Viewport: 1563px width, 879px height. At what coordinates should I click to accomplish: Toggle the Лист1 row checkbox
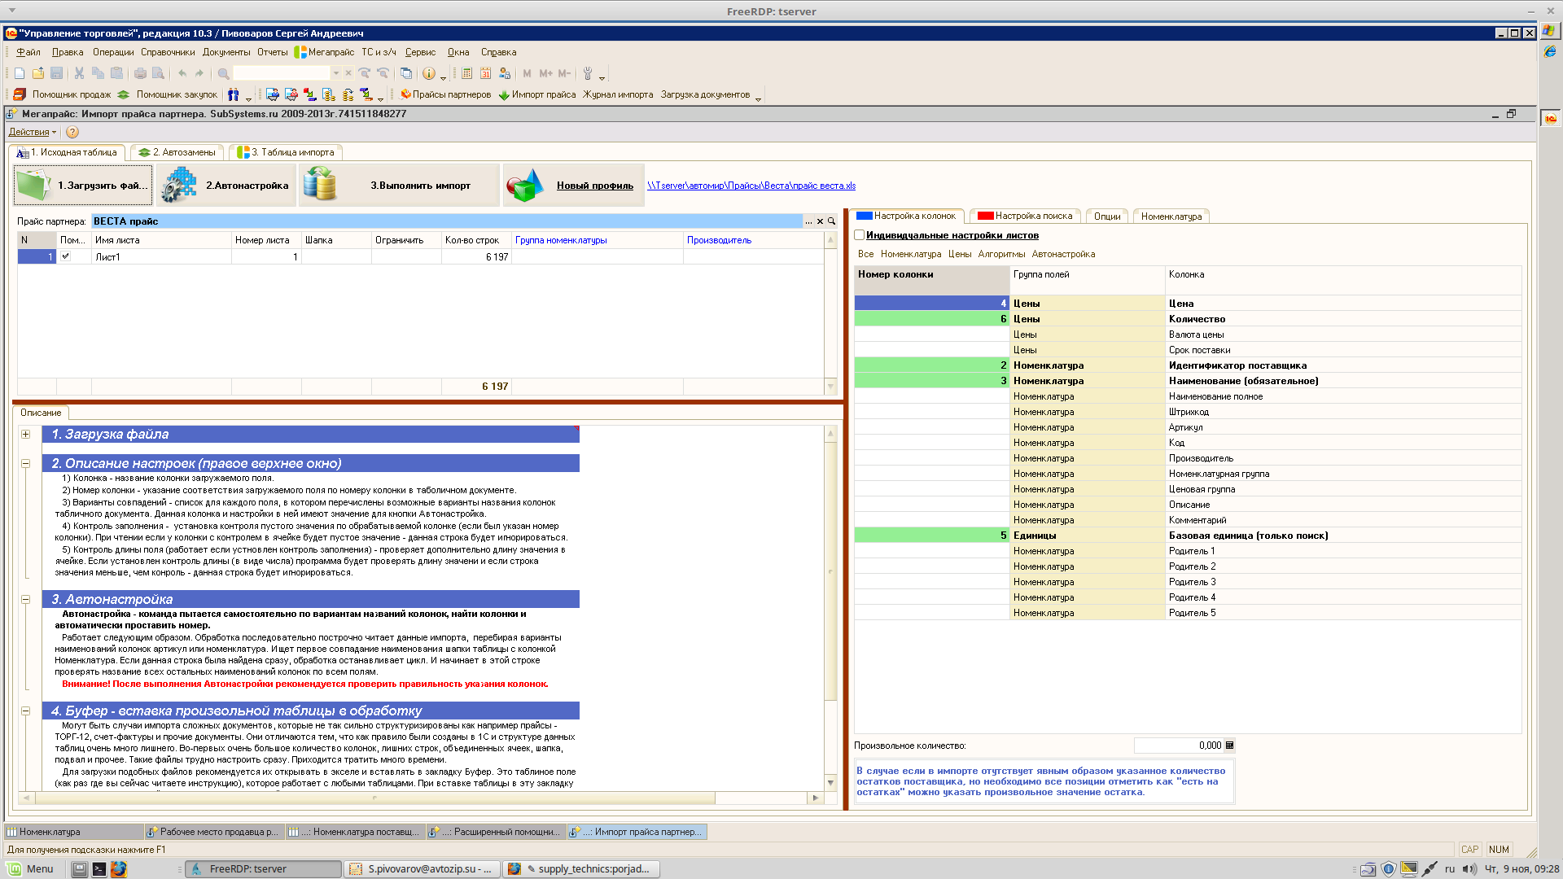tap(66, 256)
